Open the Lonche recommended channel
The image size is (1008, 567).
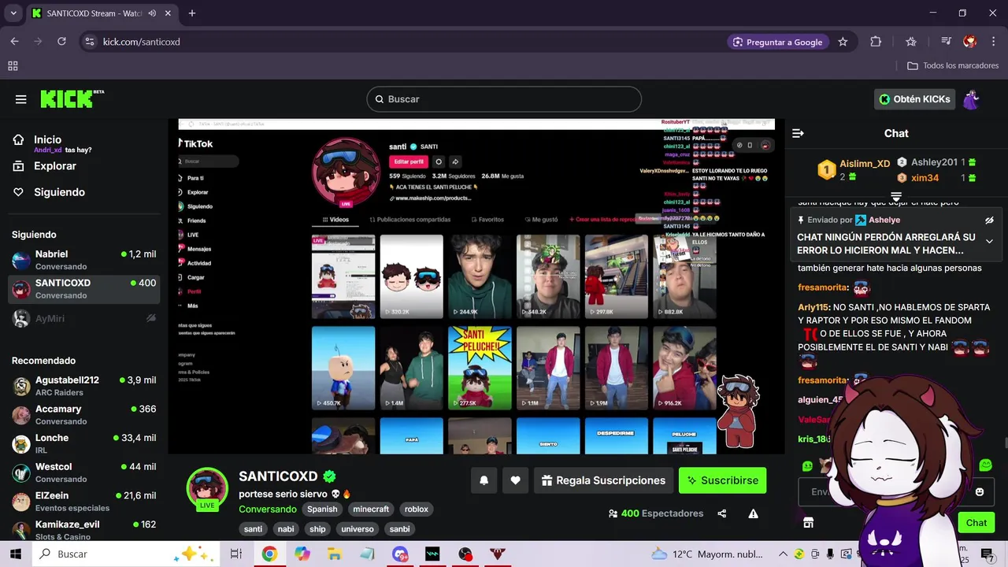click(85, 443)
